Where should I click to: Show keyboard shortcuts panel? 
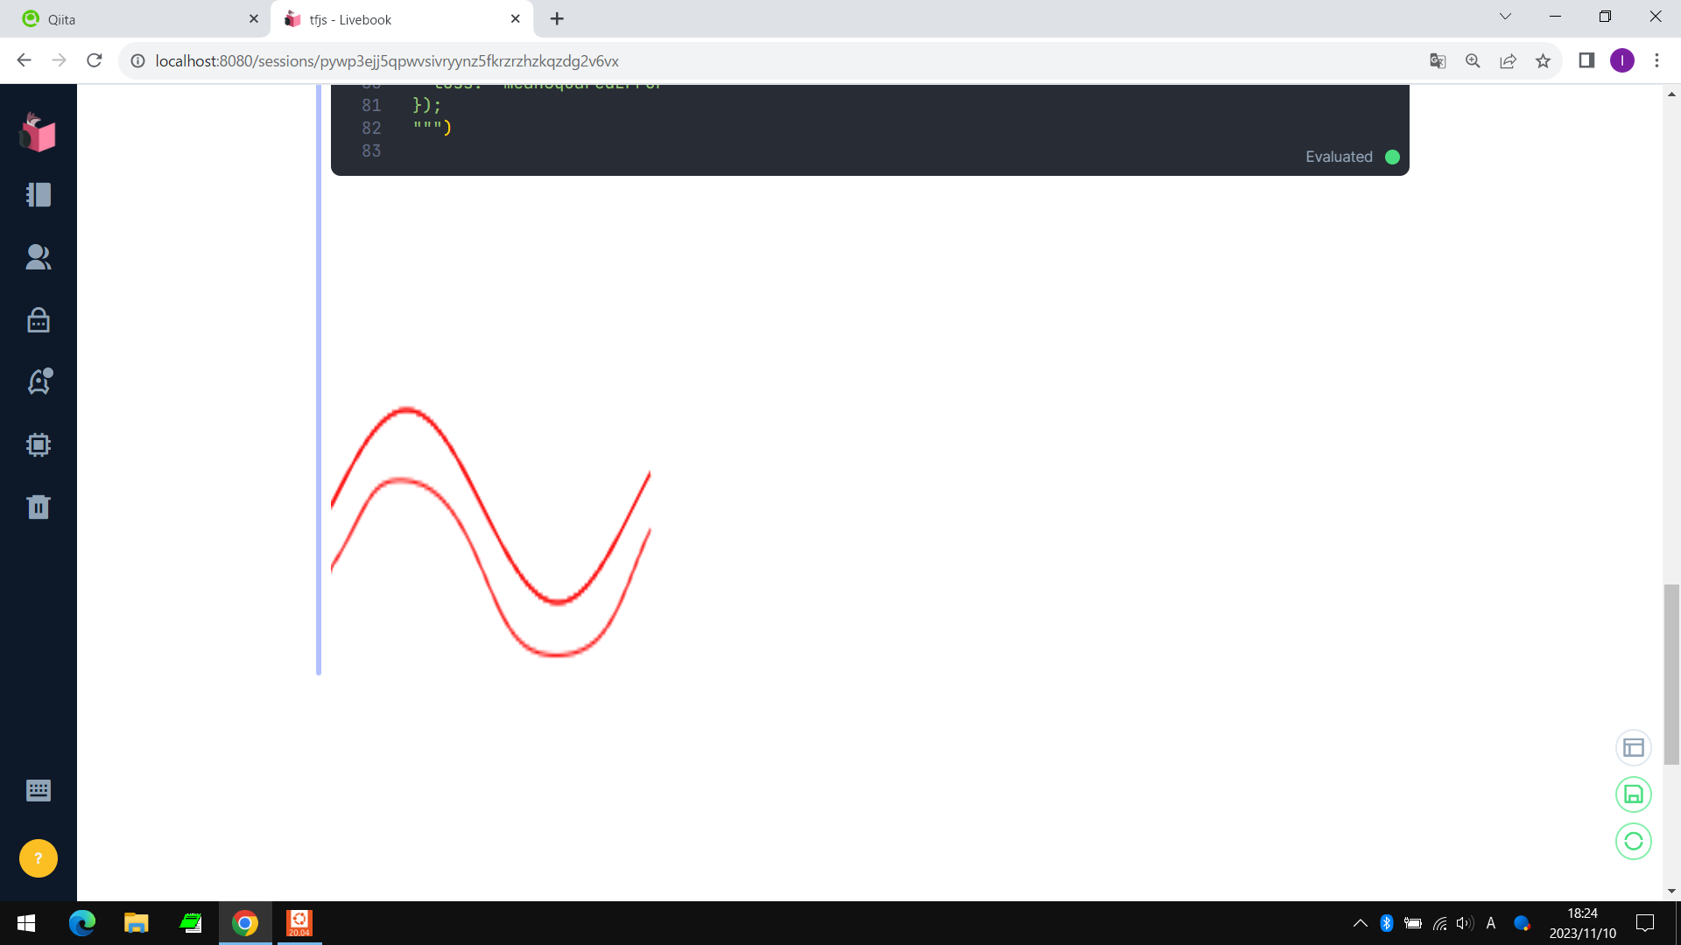39,790
